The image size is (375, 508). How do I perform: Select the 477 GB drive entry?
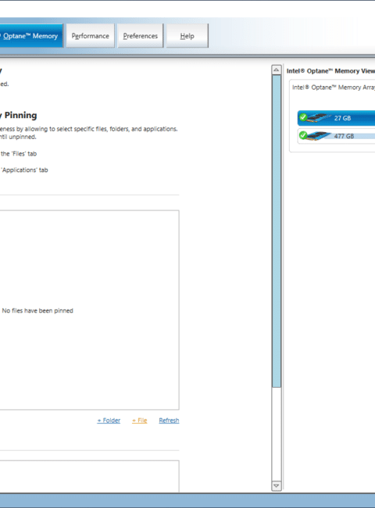coord(336,136)
